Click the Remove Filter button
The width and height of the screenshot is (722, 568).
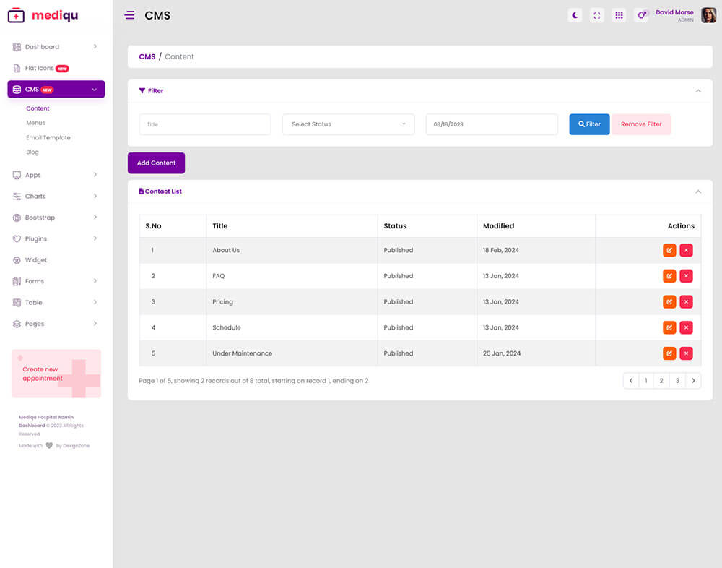pos(641,124)
